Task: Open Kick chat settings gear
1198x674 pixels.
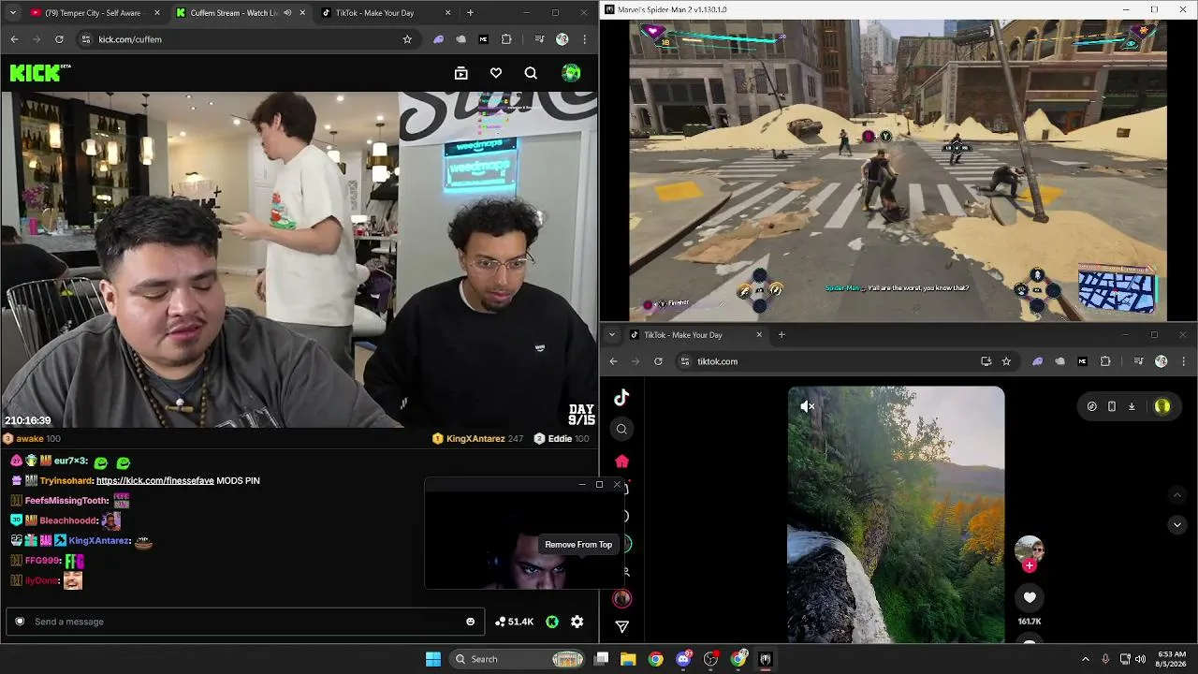Action: pos(577,622)
